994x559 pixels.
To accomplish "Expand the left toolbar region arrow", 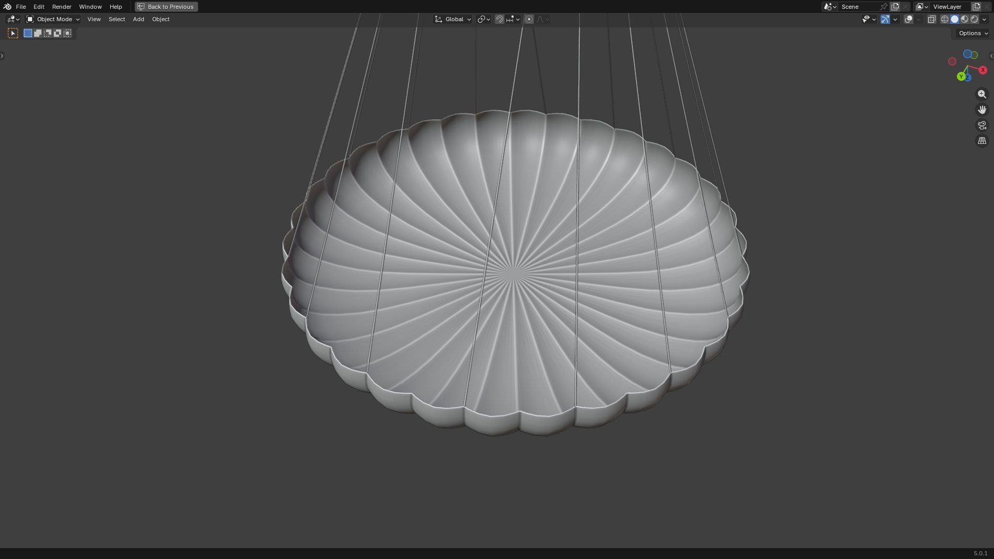I will 2,56.
